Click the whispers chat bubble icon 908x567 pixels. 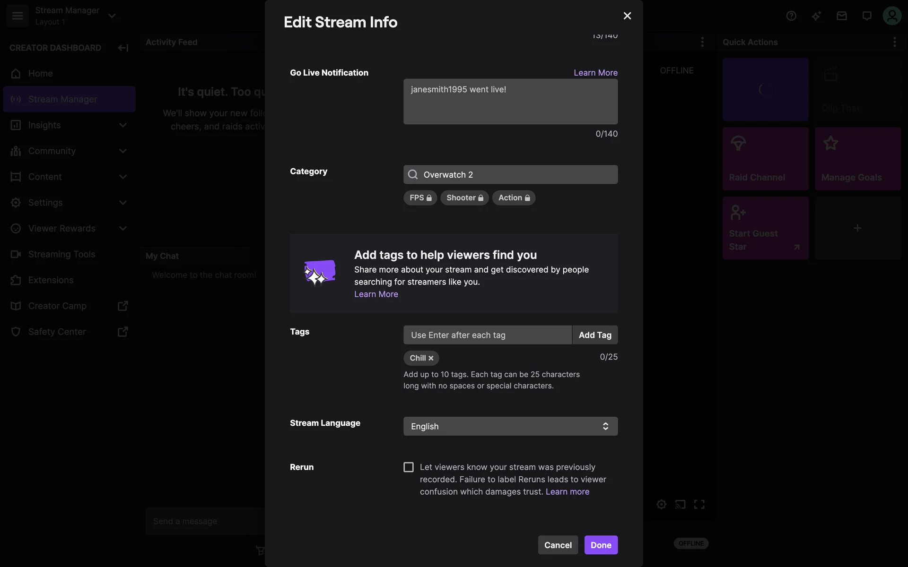pos(866,16)
